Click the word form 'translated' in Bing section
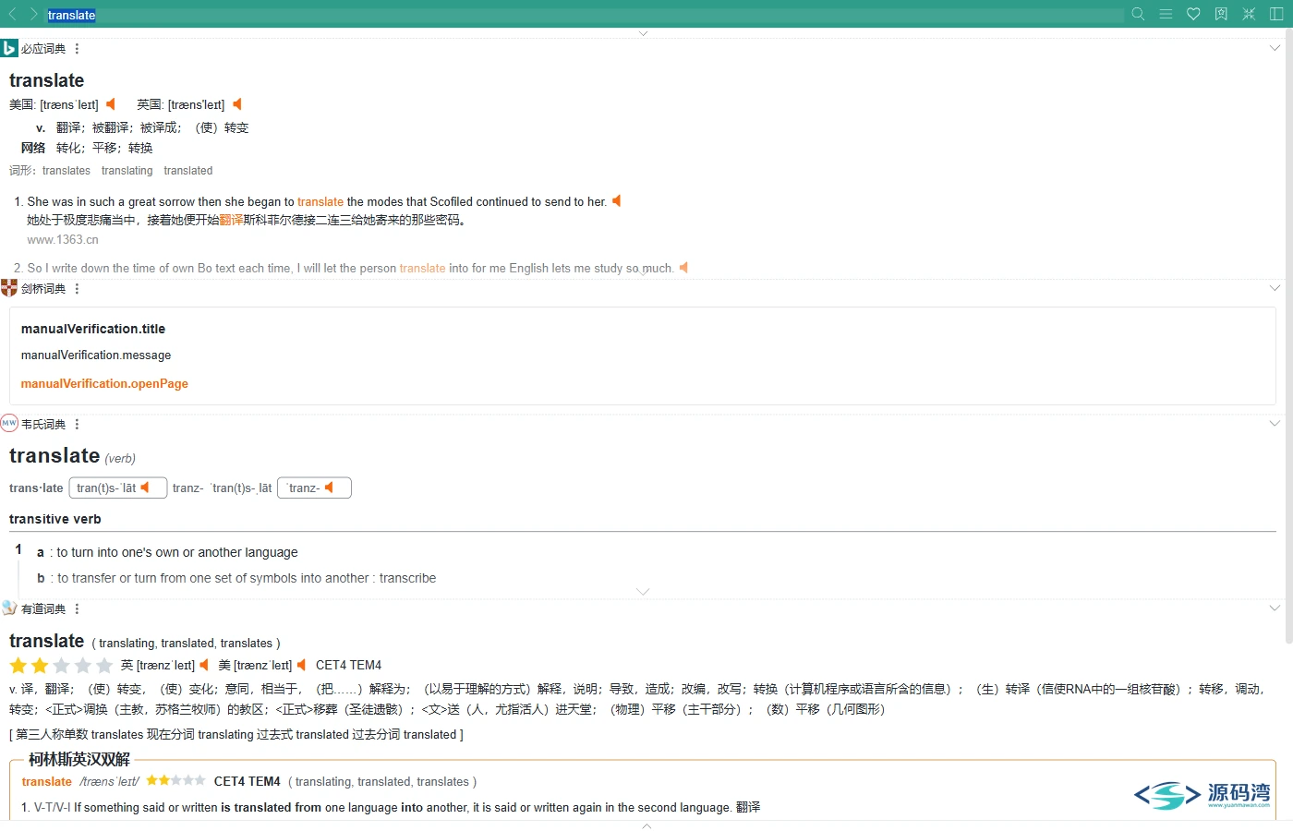Image resolution: width=1293 pixels, height=831 pixels. coord(188,171)
